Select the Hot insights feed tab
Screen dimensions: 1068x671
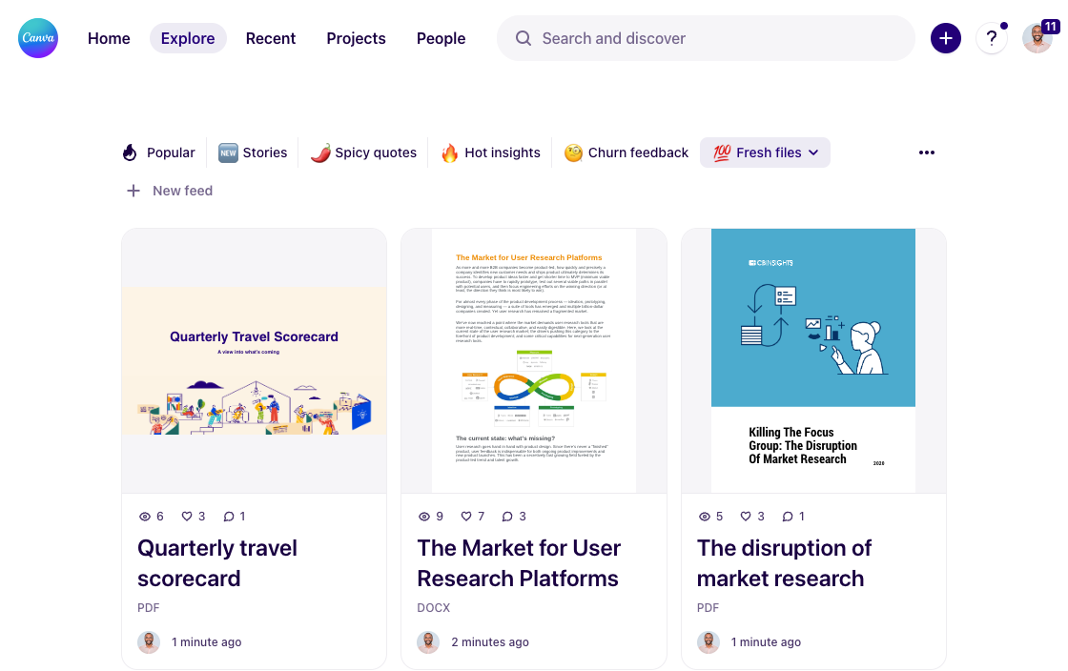coord(490,152)
